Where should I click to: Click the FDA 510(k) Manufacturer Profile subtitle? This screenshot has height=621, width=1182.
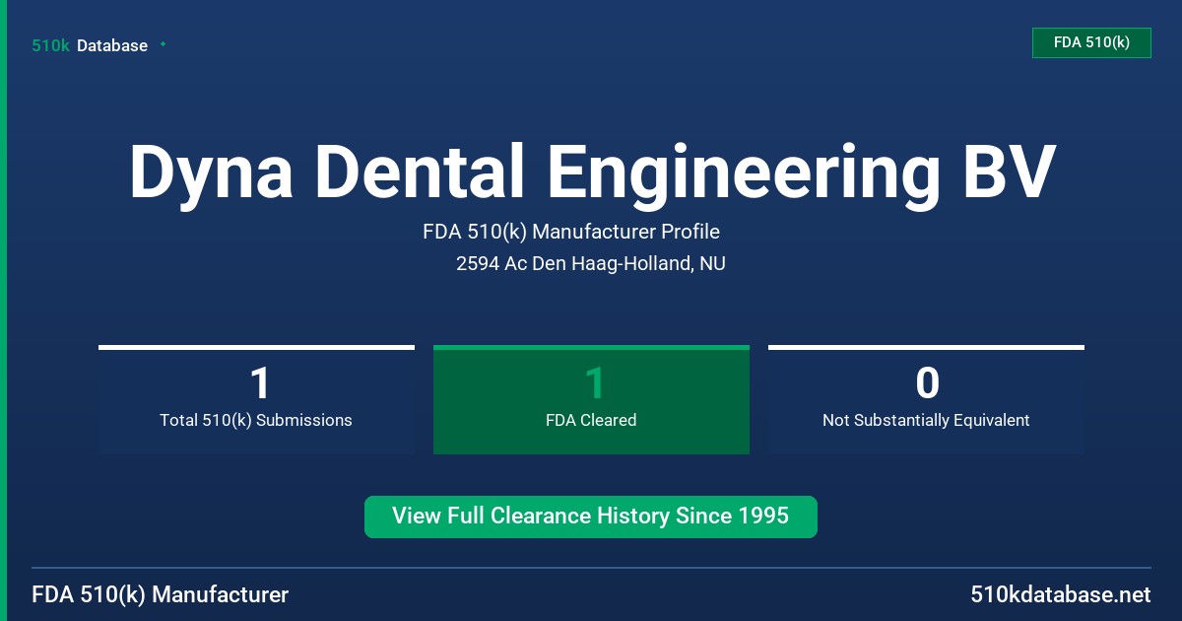[571, 233]
